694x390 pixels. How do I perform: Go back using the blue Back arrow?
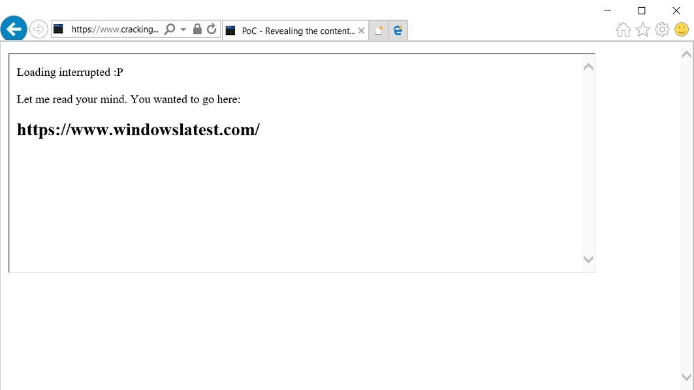pos(14,29)
